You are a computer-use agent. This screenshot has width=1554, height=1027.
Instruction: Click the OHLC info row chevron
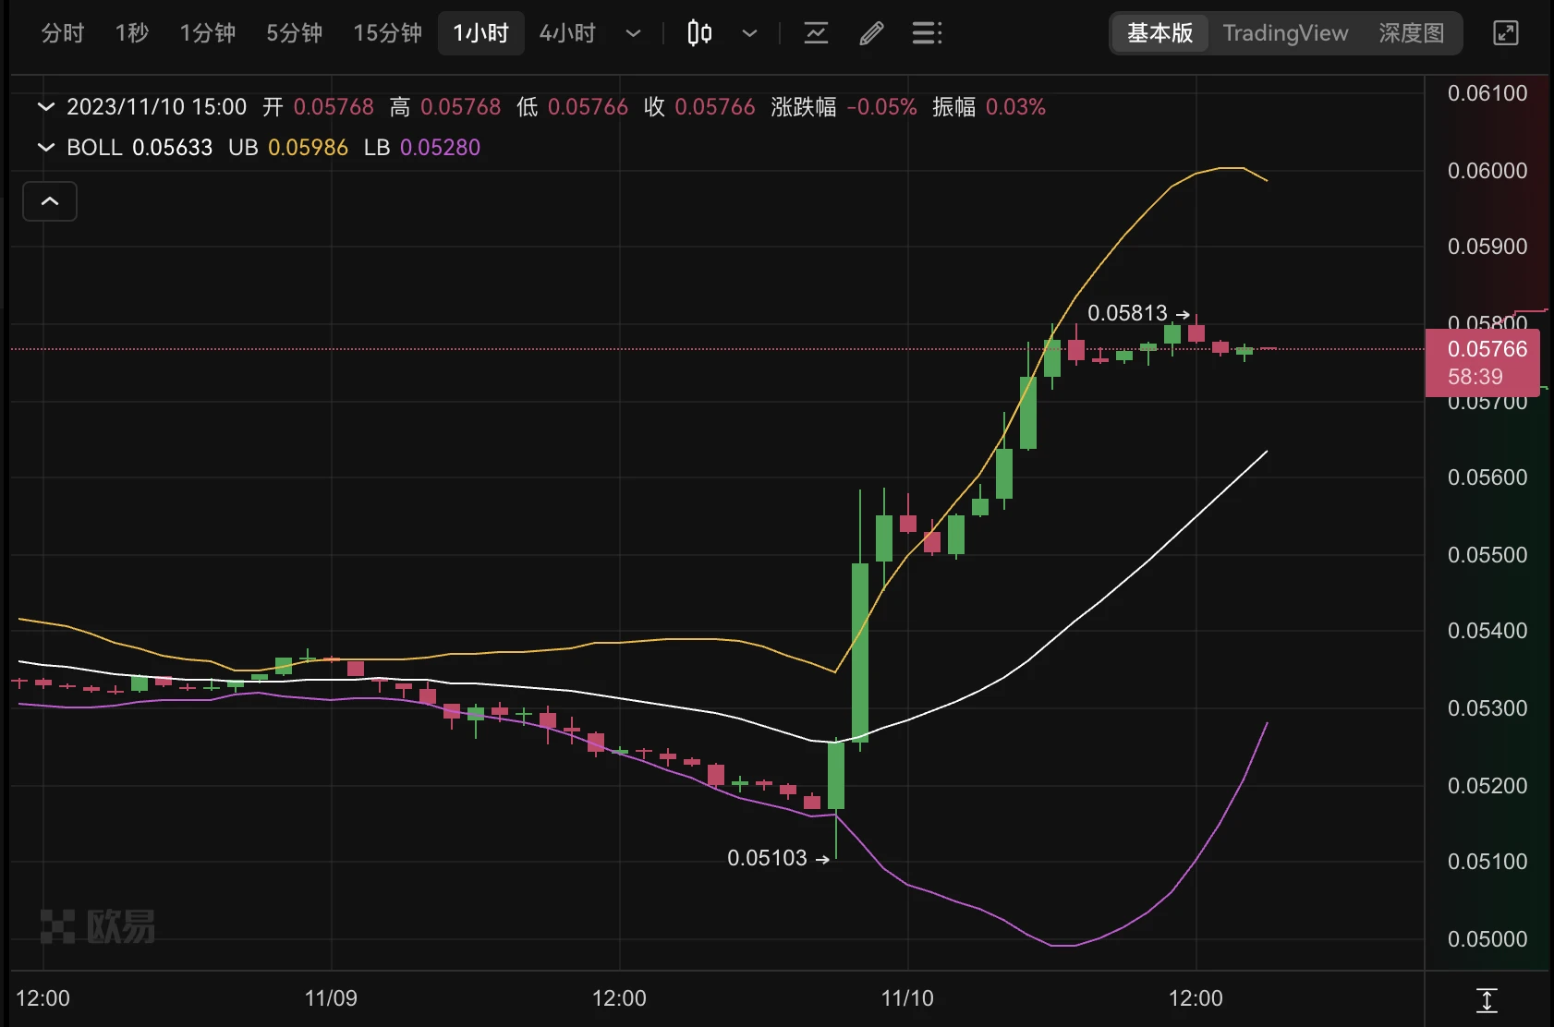[x=45, y=107]
